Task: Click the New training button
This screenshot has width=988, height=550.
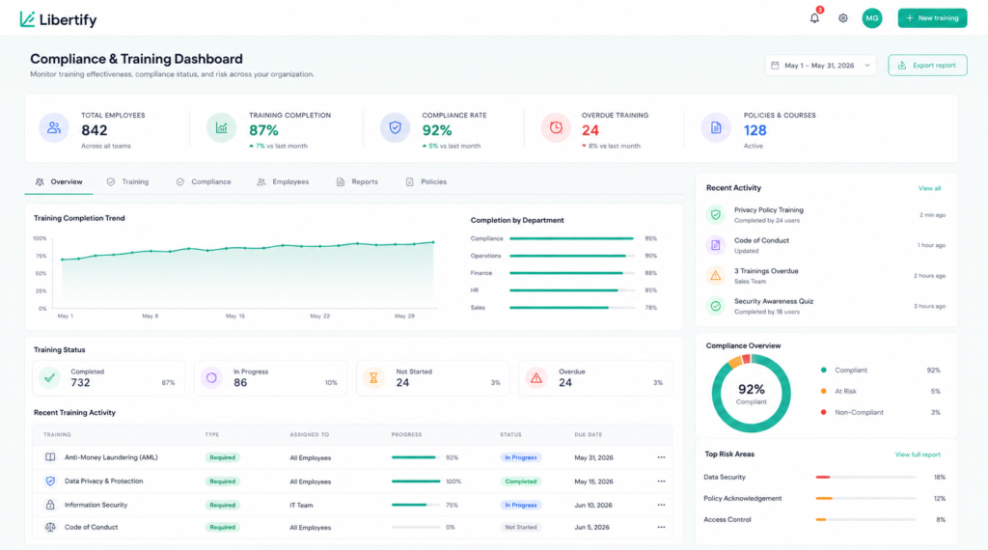Action: click(933, 18)
